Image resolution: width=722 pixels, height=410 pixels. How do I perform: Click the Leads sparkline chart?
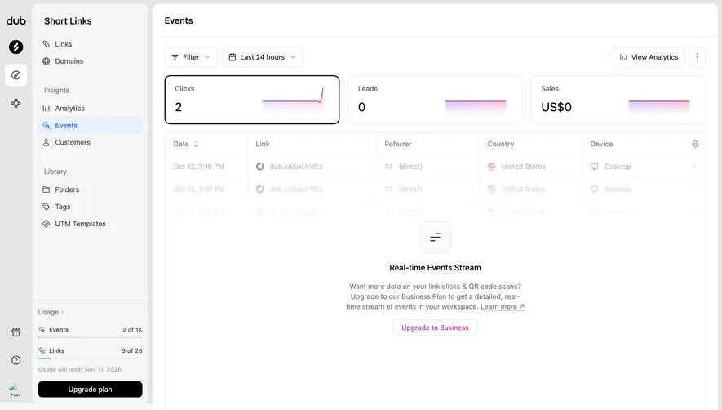pyautogui.click(x=476, y=106)
